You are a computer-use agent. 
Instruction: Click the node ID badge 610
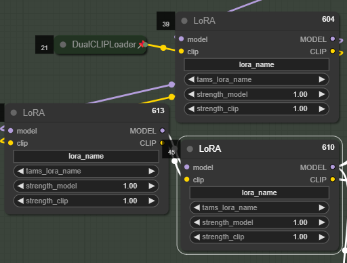pyautogui.click(x=328, y=147)
